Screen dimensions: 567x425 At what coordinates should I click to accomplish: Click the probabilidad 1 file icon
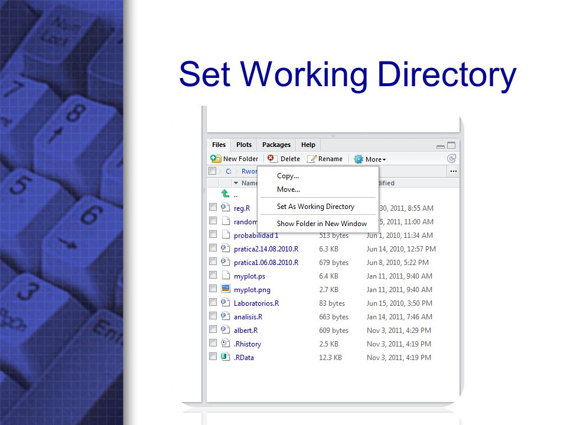tap(226, 234)
